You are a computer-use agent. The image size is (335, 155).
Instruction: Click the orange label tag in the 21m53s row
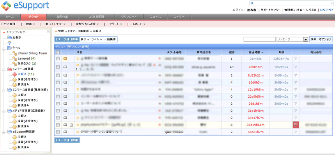tap(65, 58)
